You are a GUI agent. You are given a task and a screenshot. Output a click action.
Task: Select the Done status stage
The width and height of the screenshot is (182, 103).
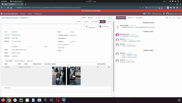coord(103,22)
